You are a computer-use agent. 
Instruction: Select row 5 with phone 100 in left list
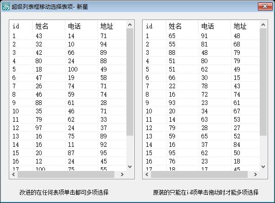click(68, 69)
